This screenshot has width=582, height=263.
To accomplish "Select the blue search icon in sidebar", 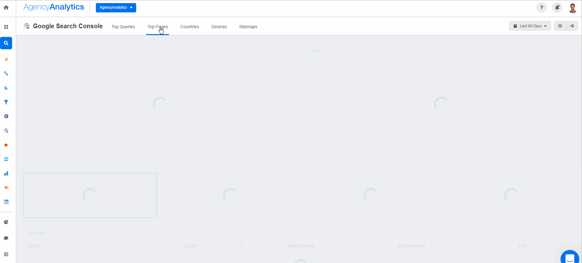I will click(x=6, y=43).
